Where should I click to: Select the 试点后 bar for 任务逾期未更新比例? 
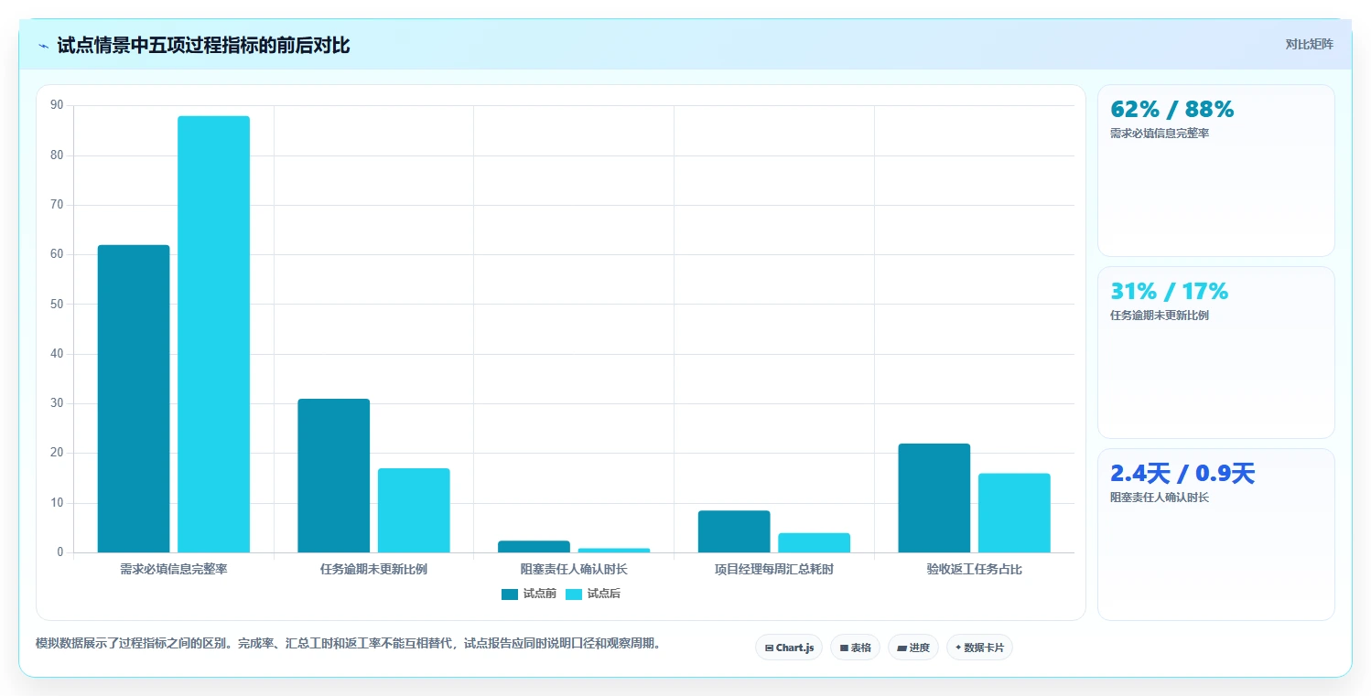click(x=414, y=510)
